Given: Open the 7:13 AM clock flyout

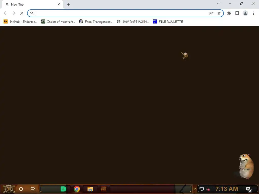Looking at the screenshot, I should pos(227,189).
